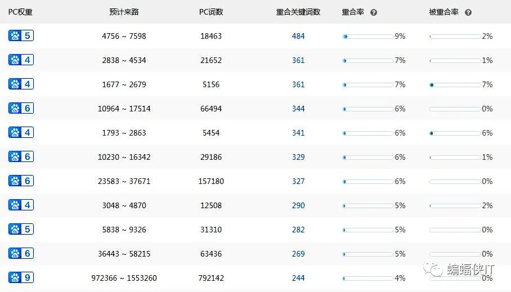Click the 29186 PC word count
The width and height of the screenshot is (511, 292).
point(211,157)
